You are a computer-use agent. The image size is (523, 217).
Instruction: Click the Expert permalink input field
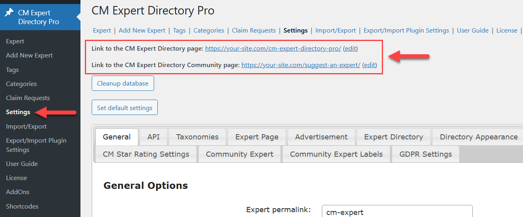pyautogui.click(x=397, y=211)
